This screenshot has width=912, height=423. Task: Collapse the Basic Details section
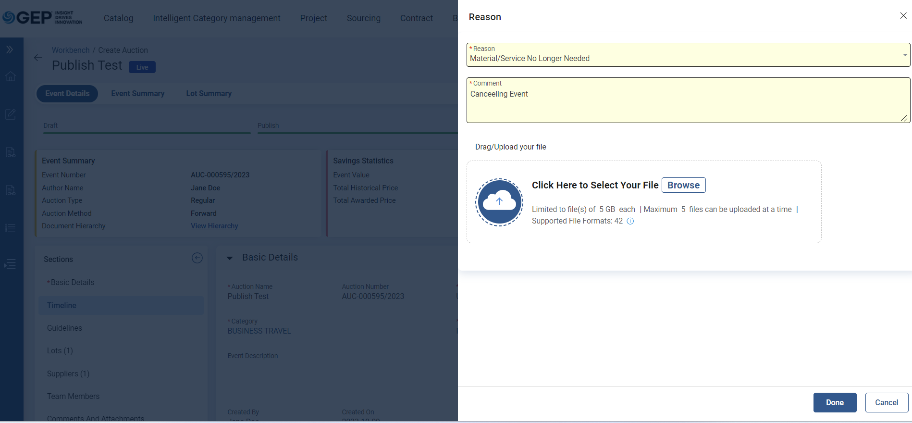click(x=230, y=258)
